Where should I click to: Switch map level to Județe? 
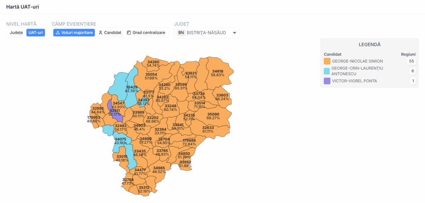17,33
